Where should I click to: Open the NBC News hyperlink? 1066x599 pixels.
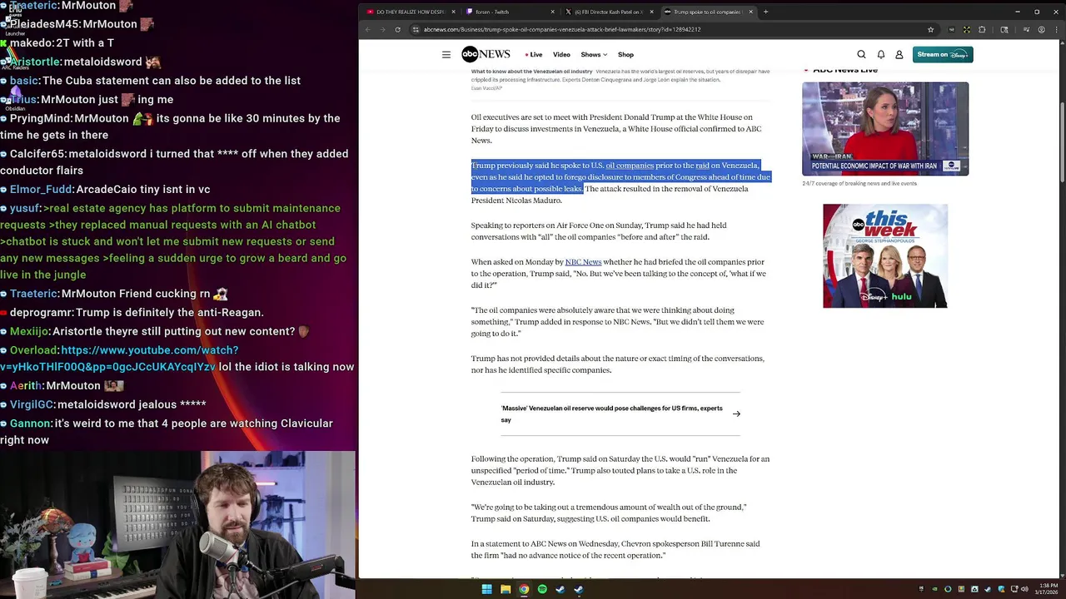583,262
